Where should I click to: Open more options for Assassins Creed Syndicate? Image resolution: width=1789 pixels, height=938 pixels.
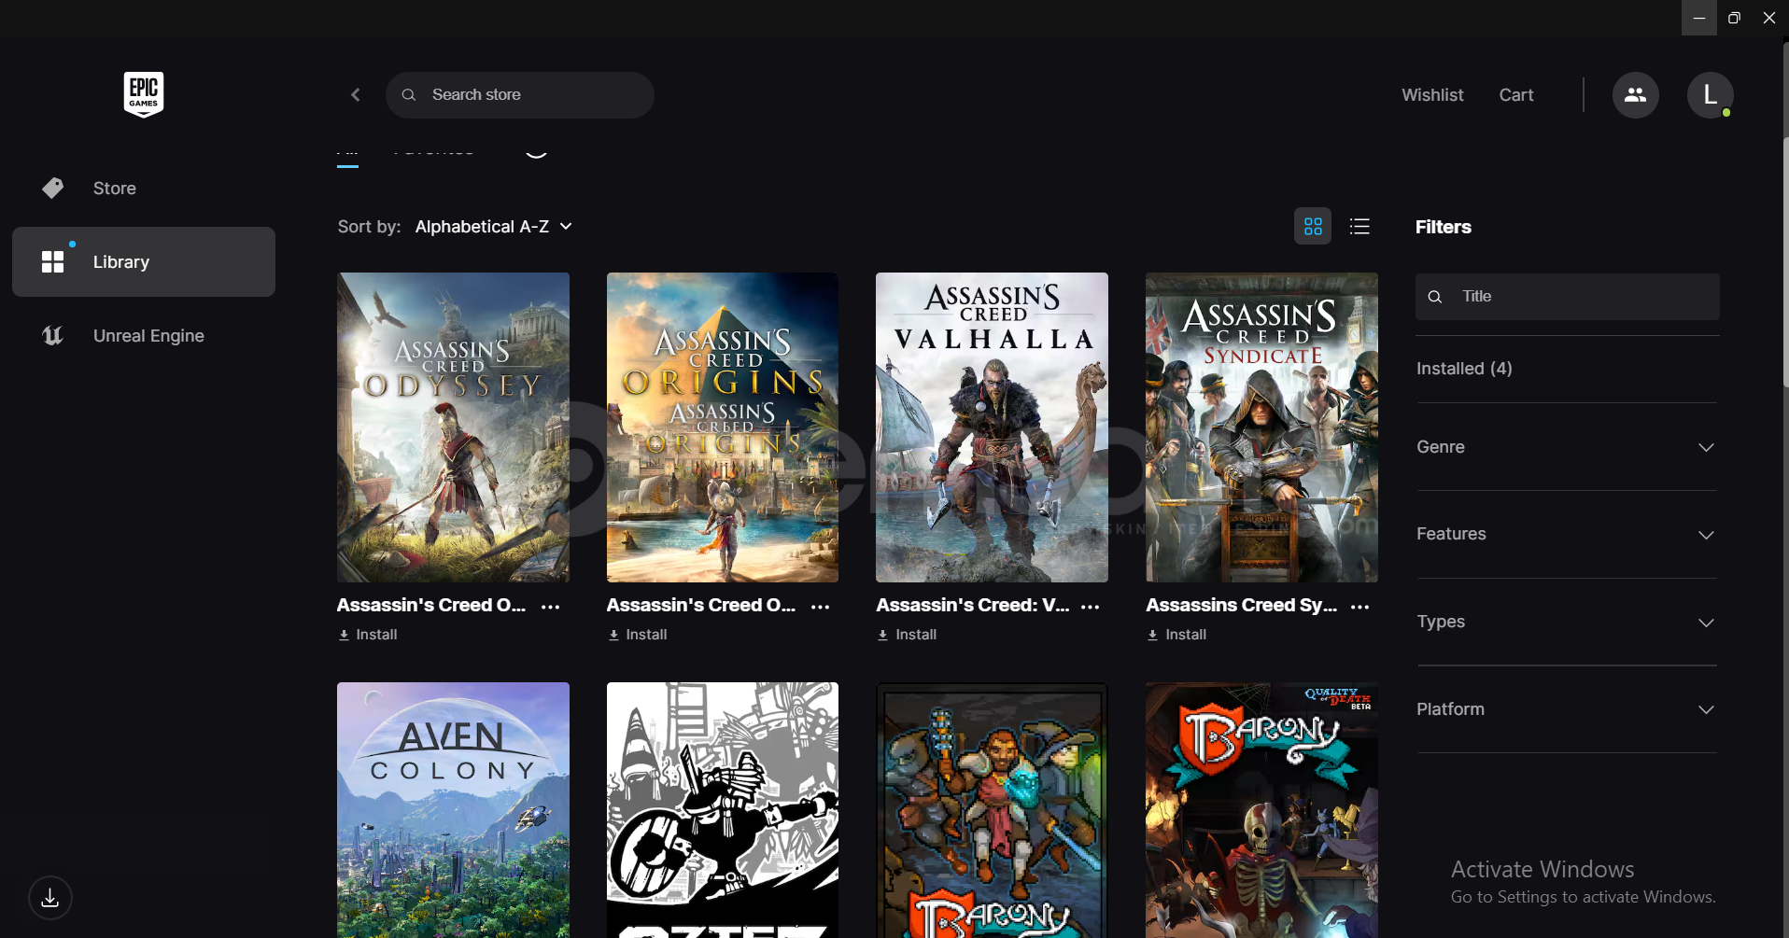(1360, 607)
